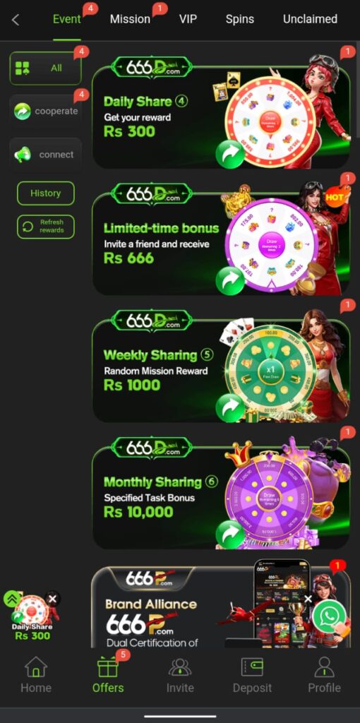Open Invite in bottom navigation
Image resolution: width=360 pixels, height=723 pixels.
(x=180, y=674)
